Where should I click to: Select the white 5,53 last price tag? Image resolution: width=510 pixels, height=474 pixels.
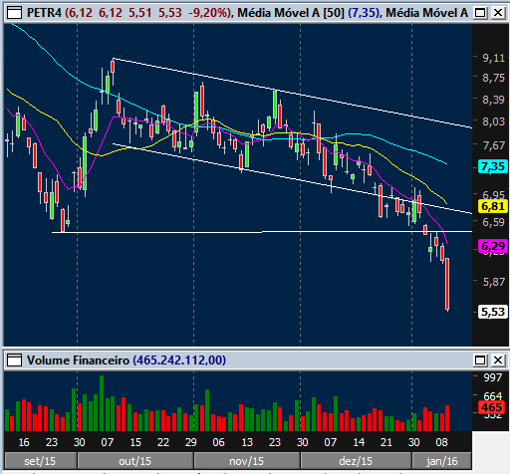(x=493, y=312)
